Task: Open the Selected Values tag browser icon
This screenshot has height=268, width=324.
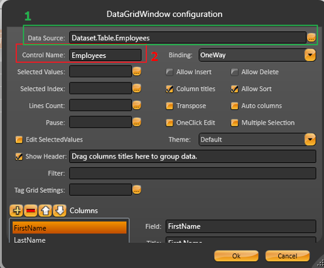Action: pyautogui.click(x=137, y=72)
